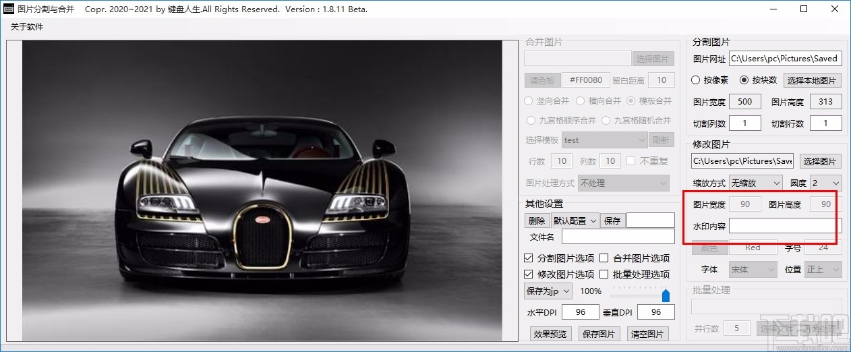Click the 水平DPI field showing 96
The height and width of the screenshot is (352, 851).
point(581,312)
